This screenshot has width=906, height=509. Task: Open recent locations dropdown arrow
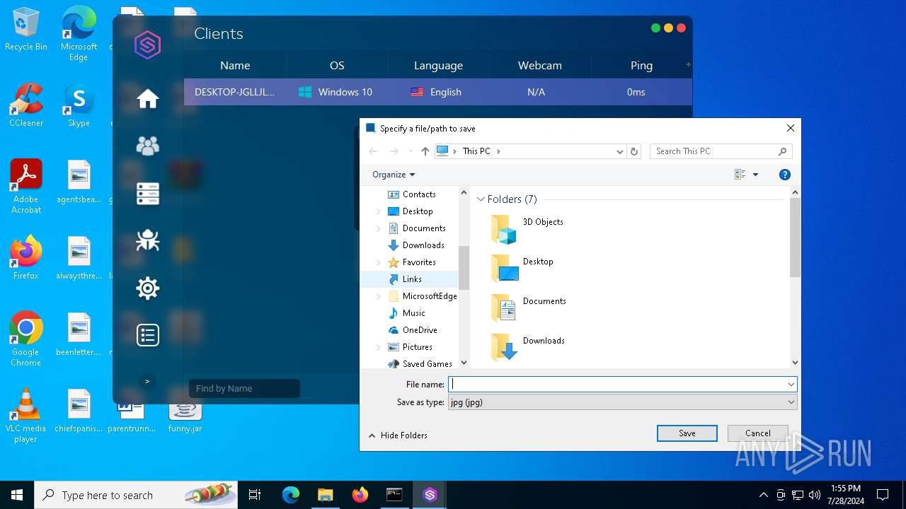[411, 151]
